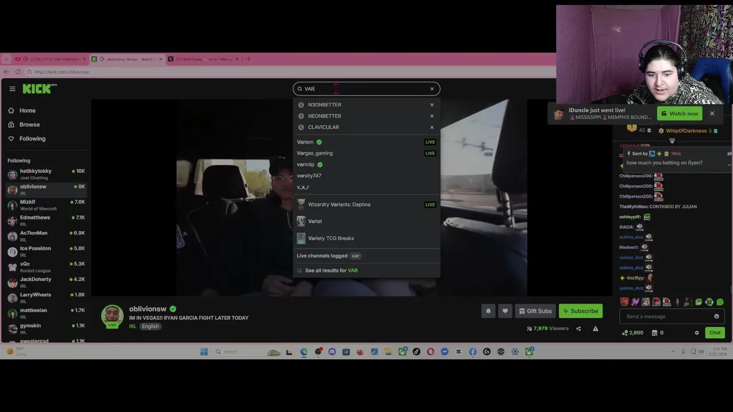This screenshot has height=412, width=733.
Task: Open Following in sidebar
Action: (x=32, y=138)
